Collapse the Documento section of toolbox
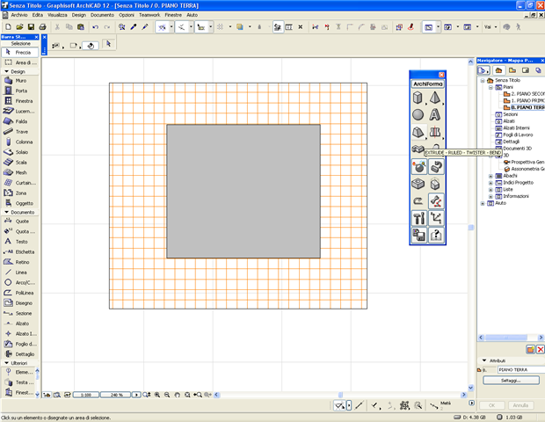 tap(7, 212)
